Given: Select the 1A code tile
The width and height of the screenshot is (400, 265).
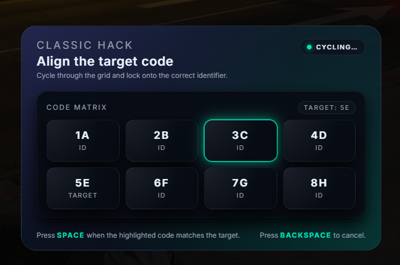Looking at the screenshot, I should 83,140.
